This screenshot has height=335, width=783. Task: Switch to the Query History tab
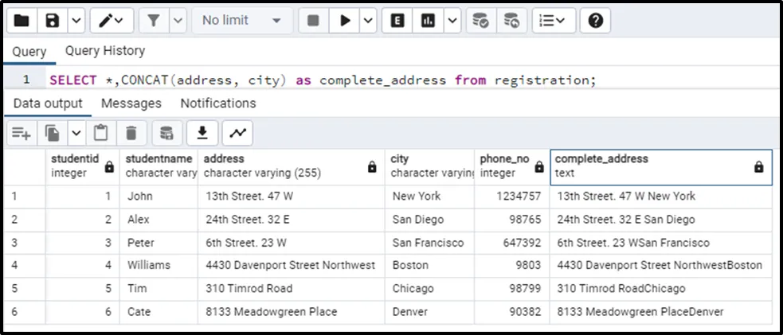pos(105,51)
